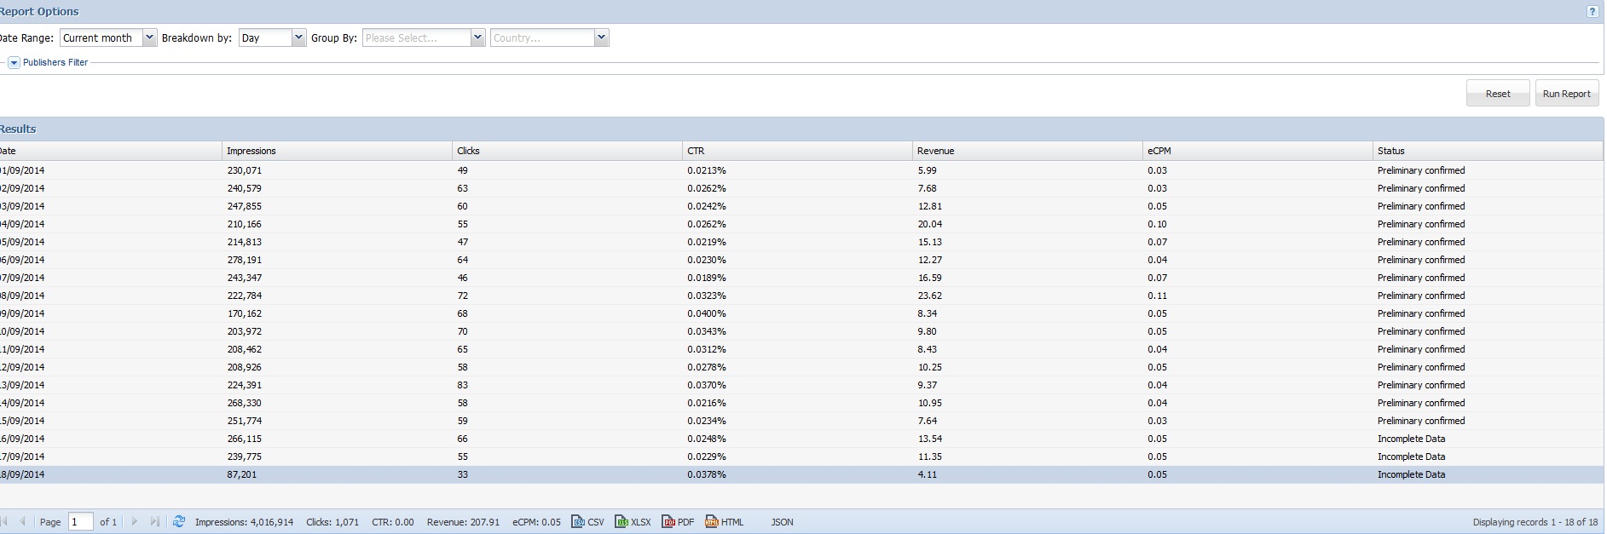Export the report as XLSX
The width and height of the screenshot is (1607, 534).
pyautogui.click(x=633, y=522)
